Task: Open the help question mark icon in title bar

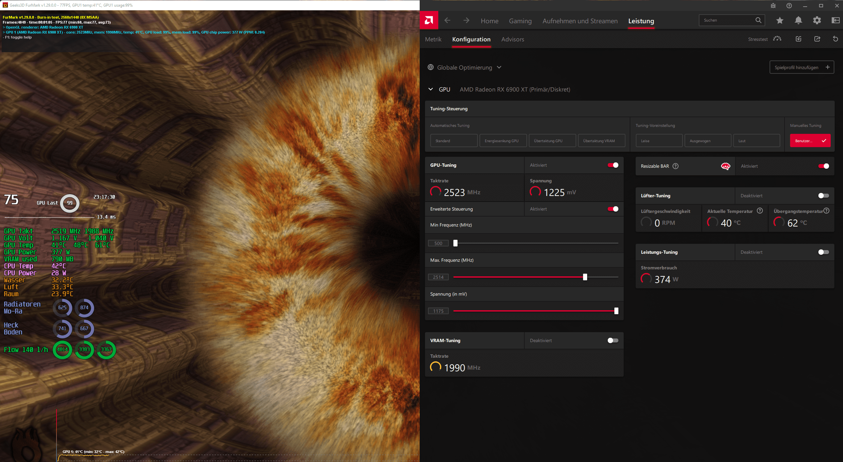Action: 789,6
